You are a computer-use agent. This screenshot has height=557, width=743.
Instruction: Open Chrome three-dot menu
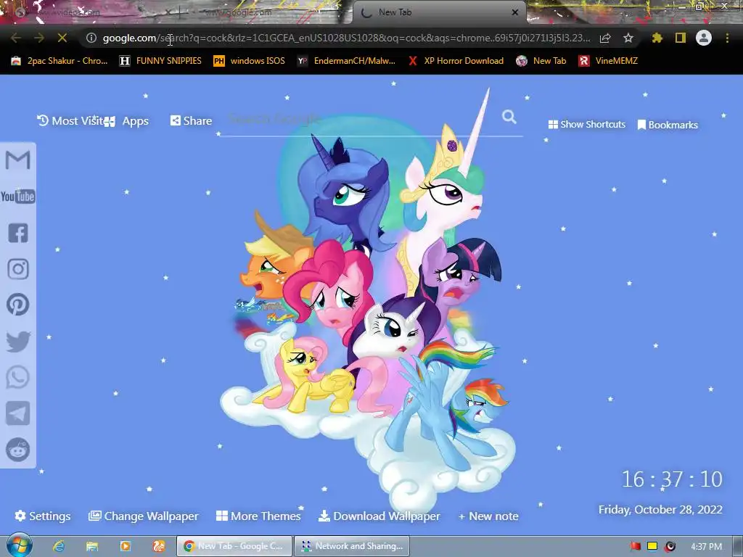[x=727, y=38]
